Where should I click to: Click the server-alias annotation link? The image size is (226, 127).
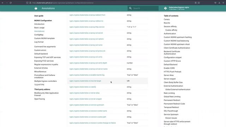tap(84, 93)
